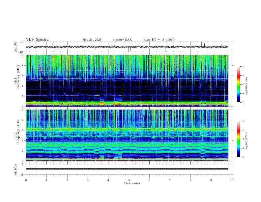Click time axis tick label "1"
Screen dimensions: 261x202
pos(46,180)
